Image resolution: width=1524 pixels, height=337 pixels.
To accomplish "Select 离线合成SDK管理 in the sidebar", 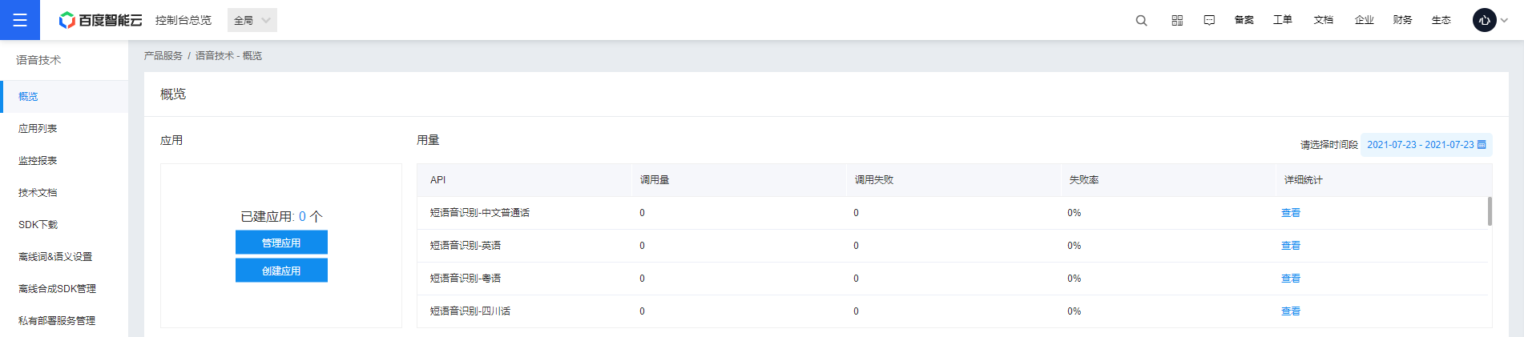I will [64, 288].
